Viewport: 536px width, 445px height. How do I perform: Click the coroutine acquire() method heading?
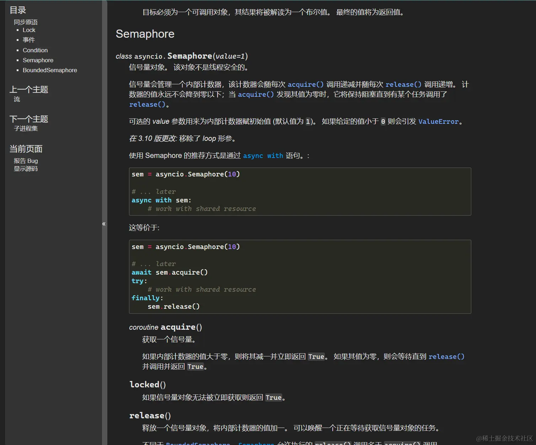point(165,327)
